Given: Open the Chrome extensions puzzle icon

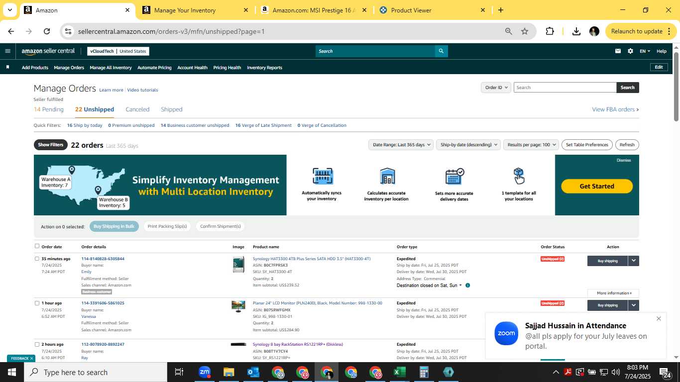Looking at the screenshot, I should [x=550, y=31].
